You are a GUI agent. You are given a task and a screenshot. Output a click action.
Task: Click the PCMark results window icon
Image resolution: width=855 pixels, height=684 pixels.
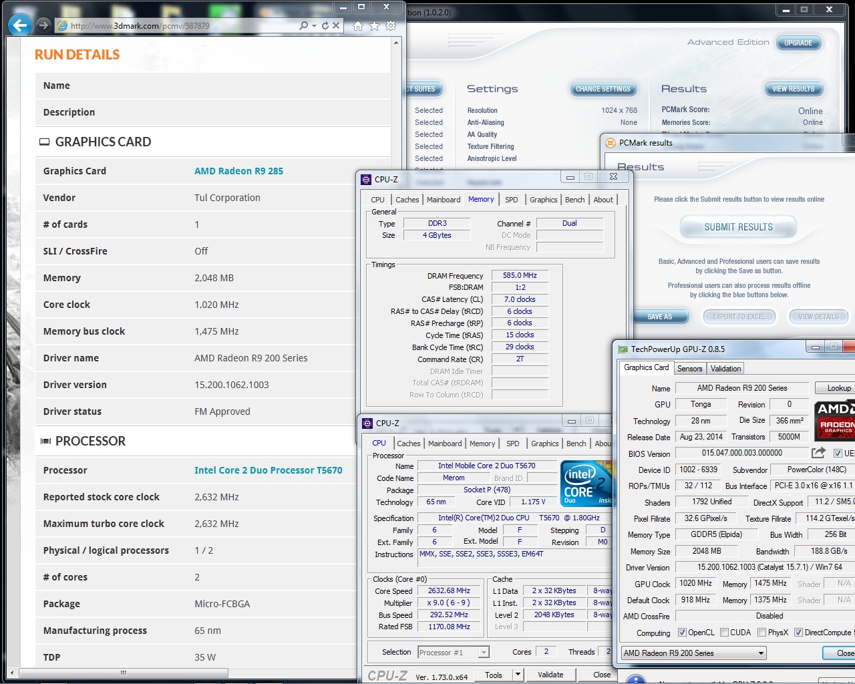point(610,142)
